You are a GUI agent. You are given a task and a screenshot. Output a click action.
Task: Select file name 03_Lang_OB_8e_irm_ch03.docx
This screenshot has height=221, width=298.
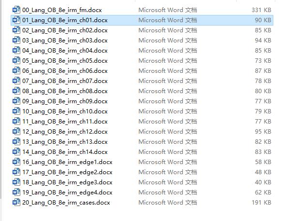coord(65,41)
